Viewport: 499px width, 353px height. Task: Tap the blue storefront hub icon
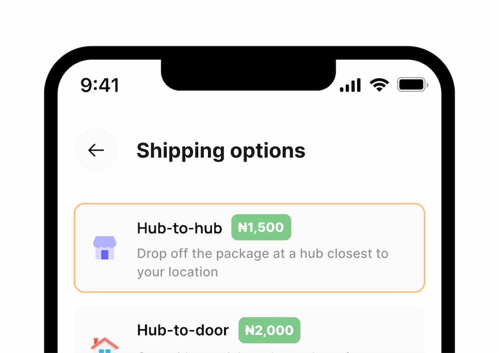tap(105, 249)
